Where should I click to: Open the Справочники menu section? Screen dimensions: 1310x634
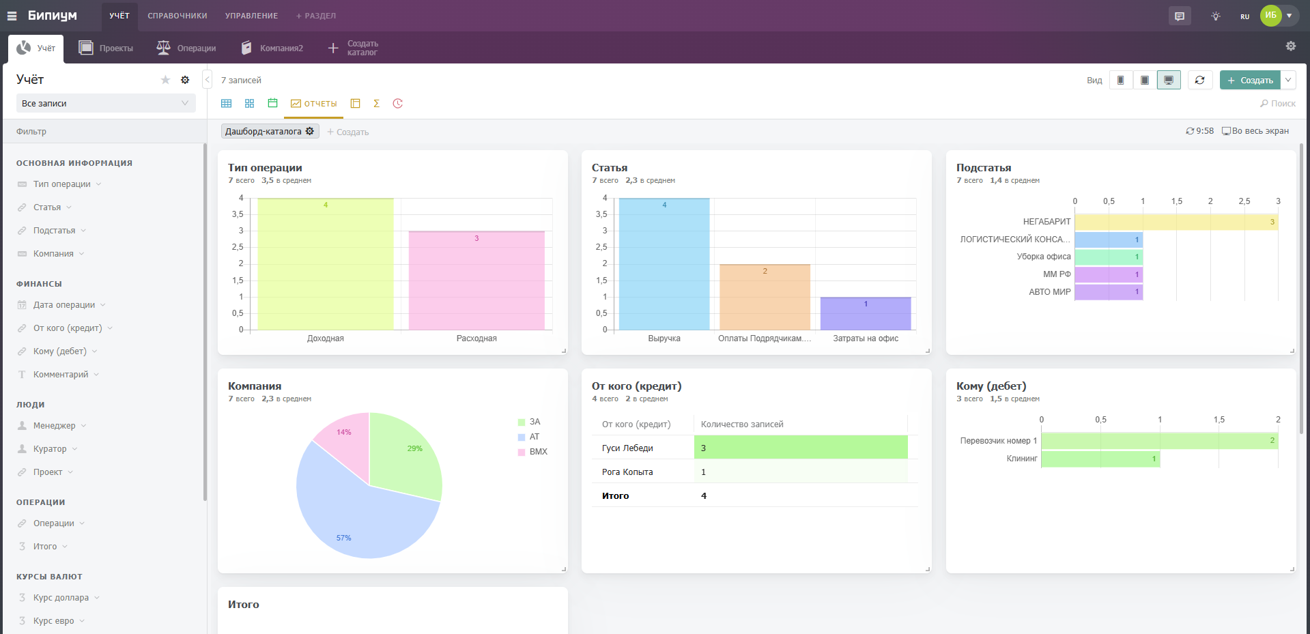point(177,16)
